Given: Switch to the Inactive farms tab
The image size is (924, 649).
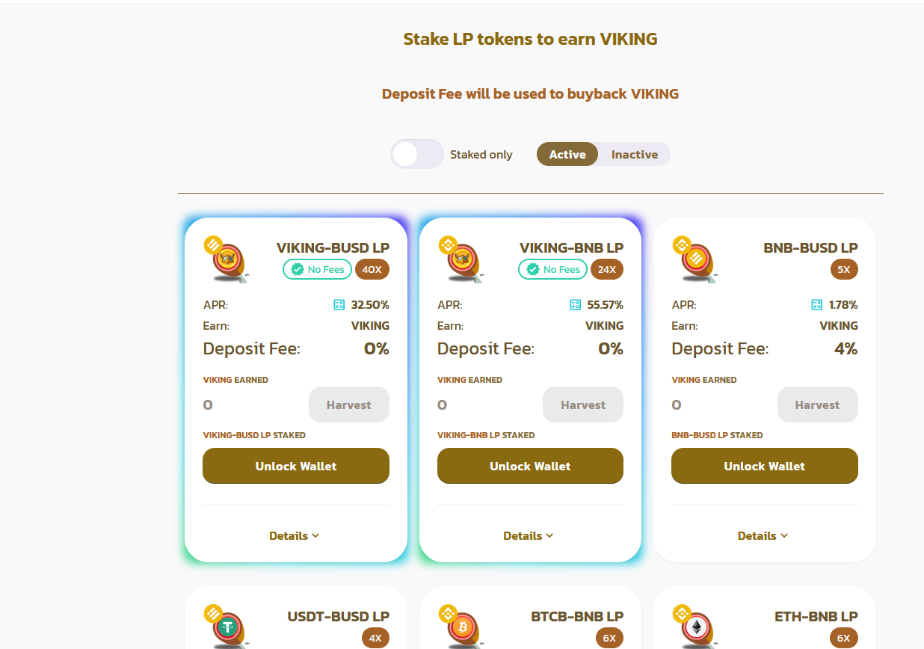Looking at the screenshot, I should [x=635, y=154].
